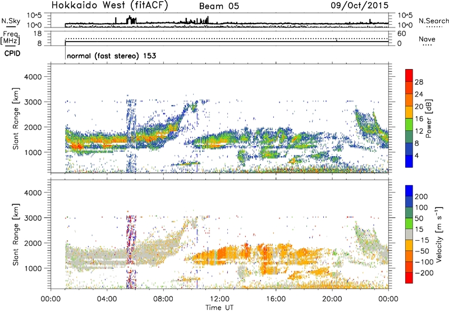This screenshot has height=311, width=449.
Task: Click the grey segment of the Velocity colorbar
Action: [409, 234]
